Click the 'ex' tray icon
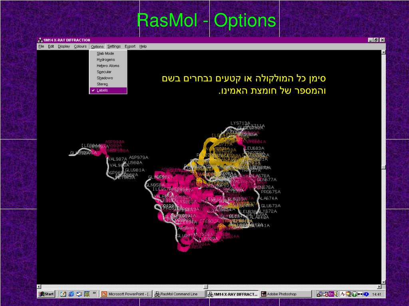Viewport: 409px width, 306px height. pyautogui.click(x=360, y=294)
